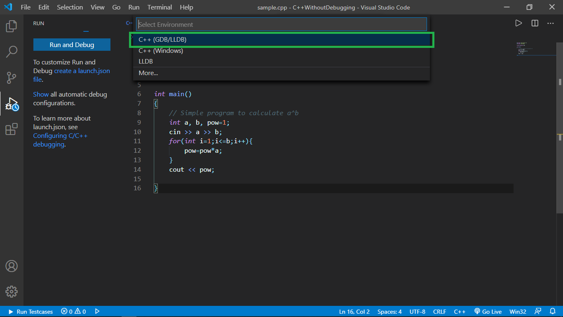This screenshot has height=317, width=563.
Task: Click the Run Code play icon in editor toolbar
Action: click(x=518, y=23)
